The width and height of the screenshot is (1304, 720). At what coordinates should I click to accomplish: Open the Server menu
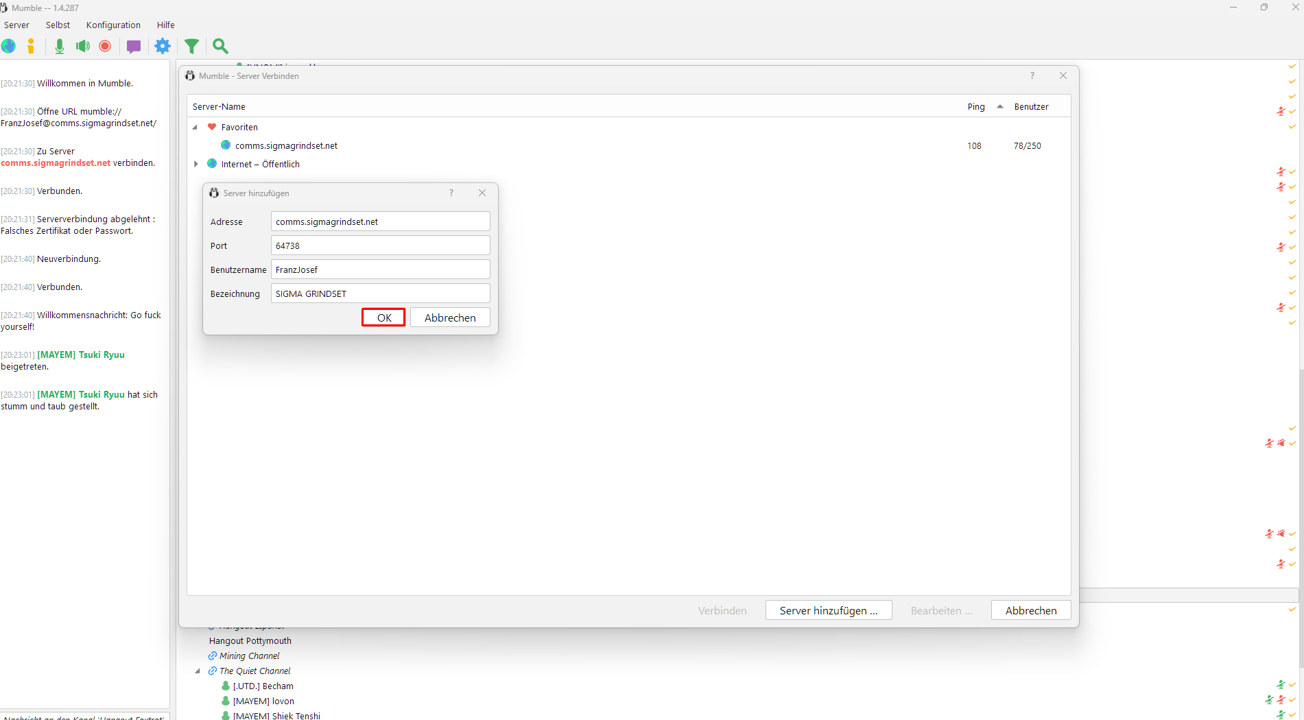coord(16,25)
